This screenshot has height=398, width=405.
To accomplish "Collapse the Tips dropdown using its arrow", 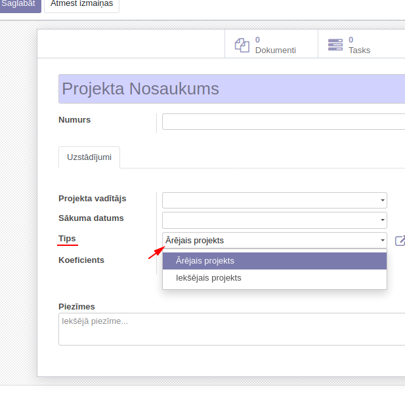I will tap(382, 241).
